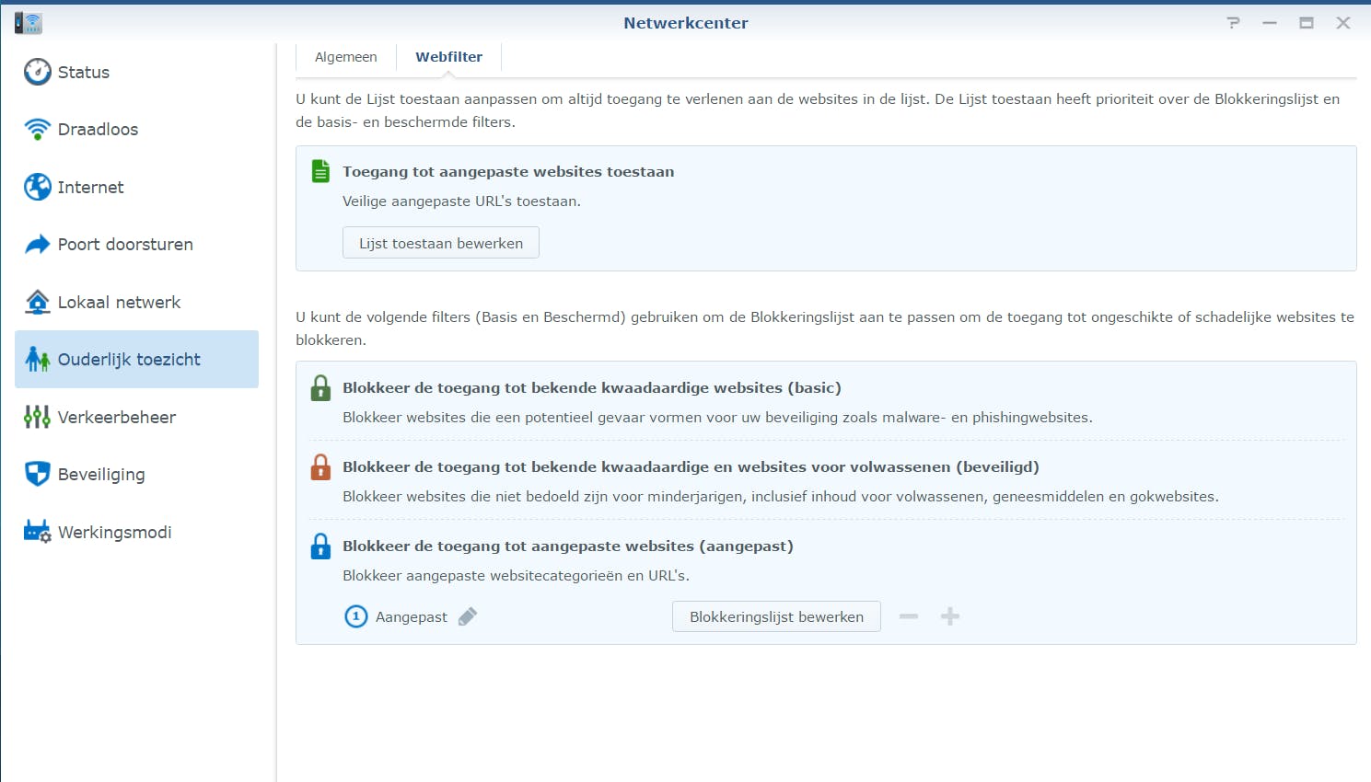Open Status in the sidebar
Image resolution: width=1371 pixels, height=782 pixels.
click(x=136, y=72)
